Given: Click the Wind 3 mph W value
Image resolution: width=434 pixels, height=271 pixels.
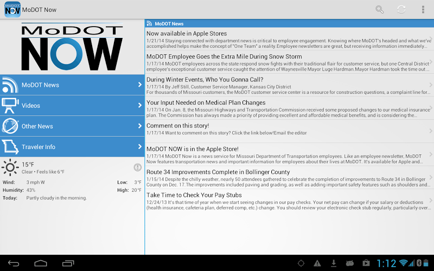Looking at the screenshot, I should pos(35,182).
